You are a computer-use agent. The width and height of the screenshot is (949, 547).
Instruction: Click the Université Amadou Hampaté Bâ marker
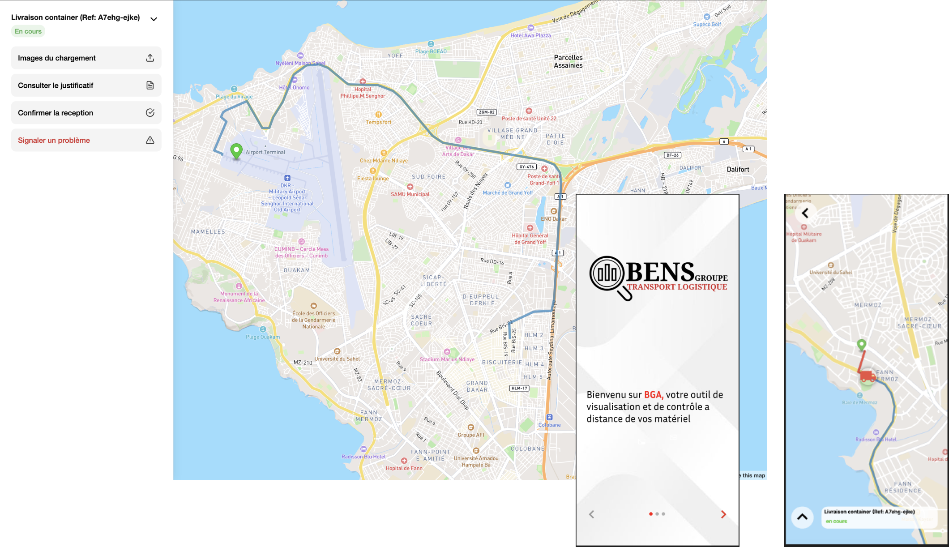tap(476, 451)
